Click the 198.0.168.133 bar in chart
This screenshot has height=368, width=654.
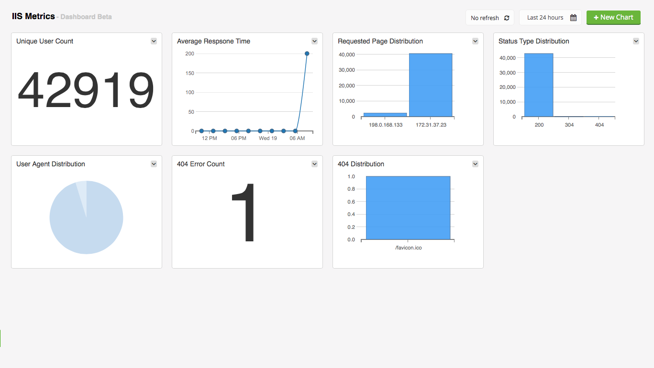(385, 115)
